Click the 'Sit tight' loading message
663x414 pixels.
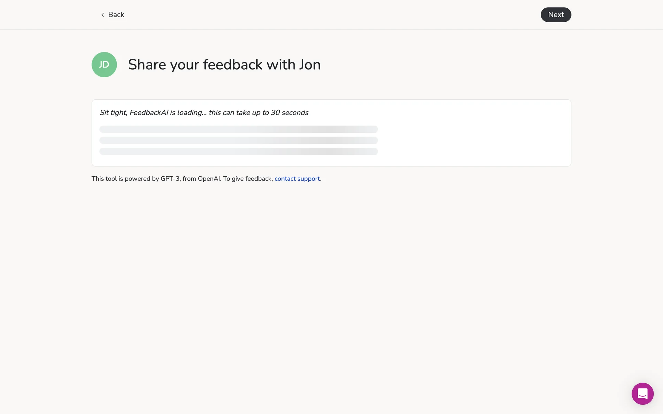click(204, 112)
